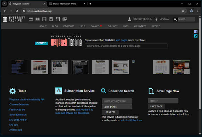The image size is (202, 137).
Task: Share via the Facebook icon
Action: click(196, 32)
